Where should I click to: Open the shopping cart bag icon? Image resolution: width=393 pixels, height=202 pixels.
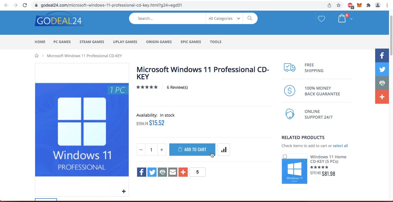[x=342, y=18]
